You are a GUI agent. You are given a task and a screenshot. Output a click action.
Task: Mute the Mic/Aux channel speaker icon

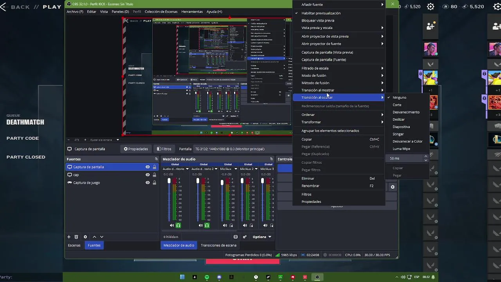(x=225, y=225)
